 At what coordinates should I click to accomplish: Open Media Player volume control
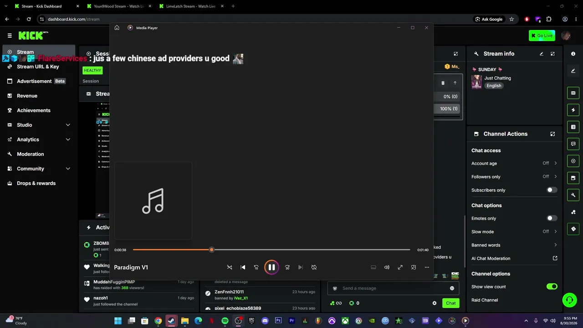tap(387, 267)
